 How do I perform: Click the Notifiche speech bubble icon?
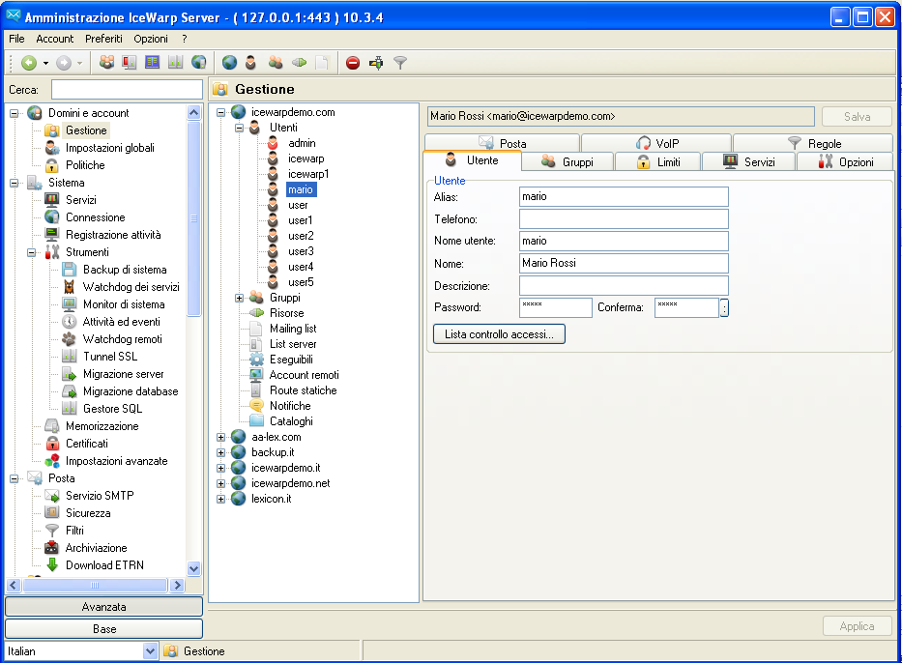tap(256, 405)
